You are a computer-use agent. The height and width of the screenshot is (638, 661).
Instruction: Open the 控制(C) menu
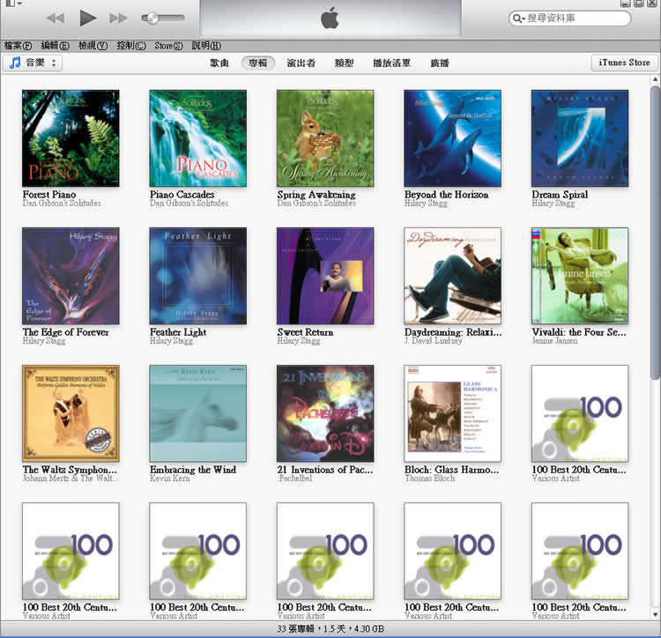[x=131, y=46]
